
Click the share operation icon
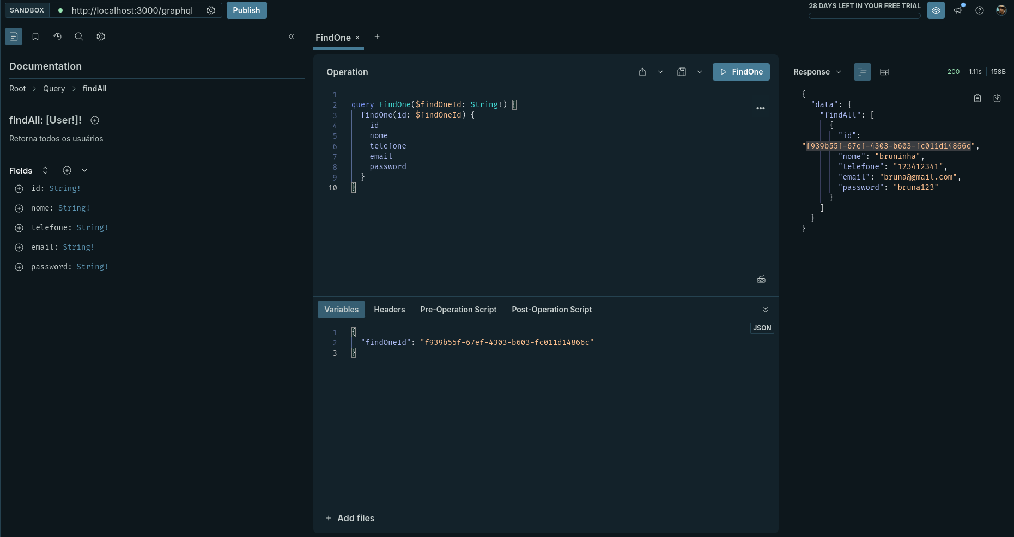point(642,72)
